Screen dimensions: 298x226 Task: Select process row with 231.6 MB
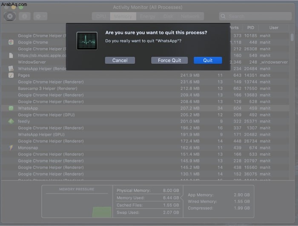pyautogui.click(x=146, y=82)
